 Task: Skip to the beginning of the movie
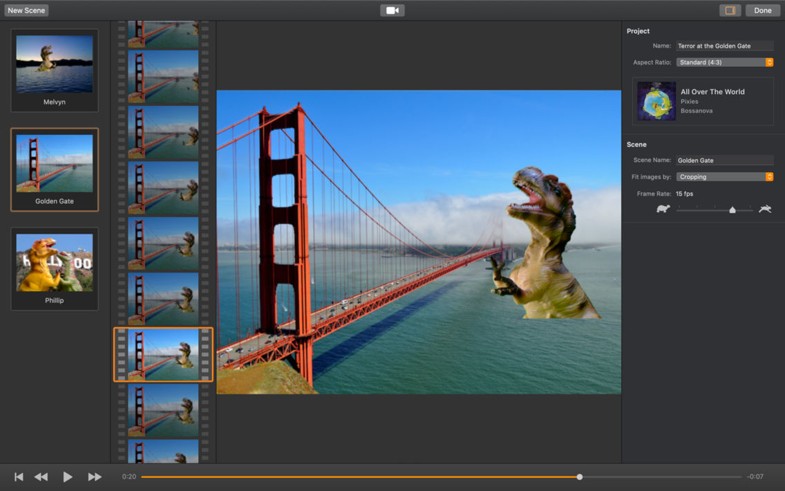[x=19, y=477]
